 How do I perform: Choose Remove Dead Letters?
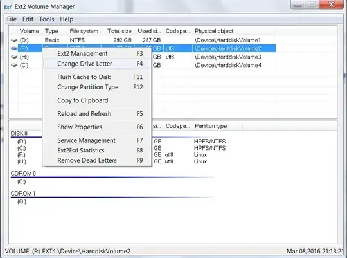click(97, 160)
